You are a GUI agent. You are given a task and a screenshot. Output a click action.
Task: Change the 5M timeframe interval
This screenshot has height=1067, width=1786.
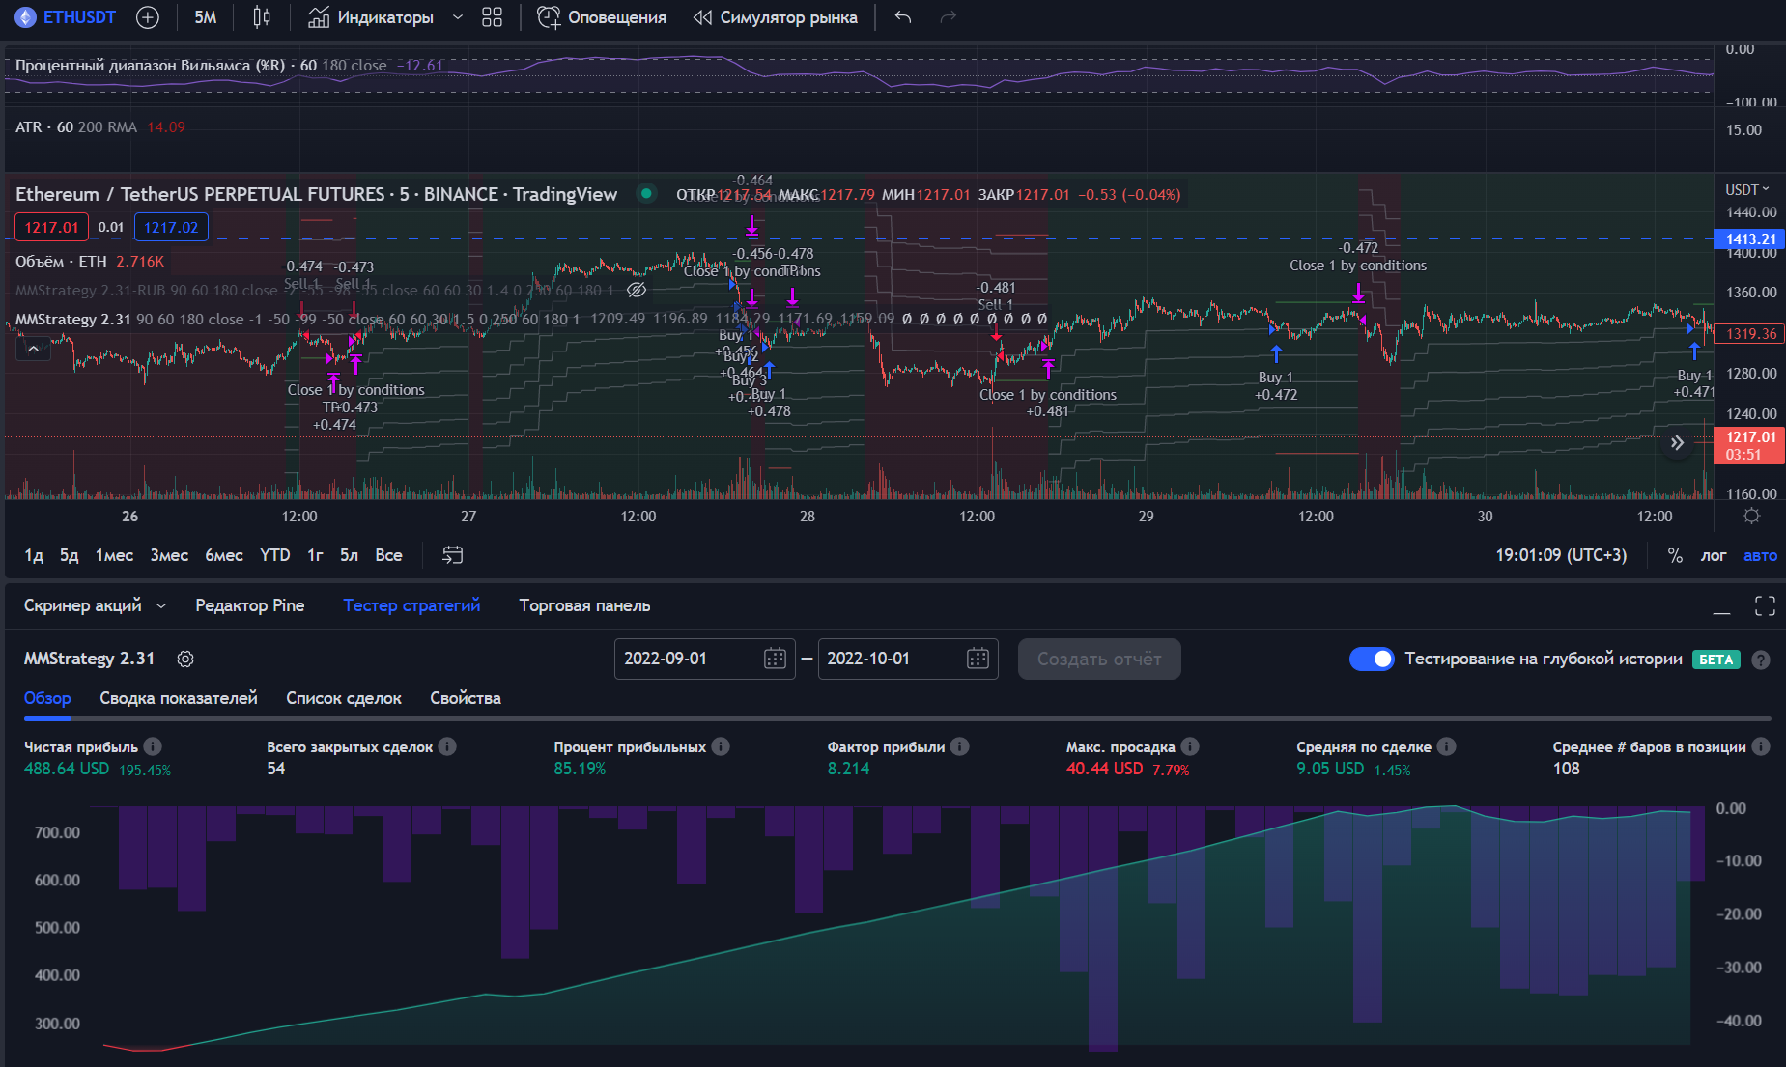[x=205, y=17]
